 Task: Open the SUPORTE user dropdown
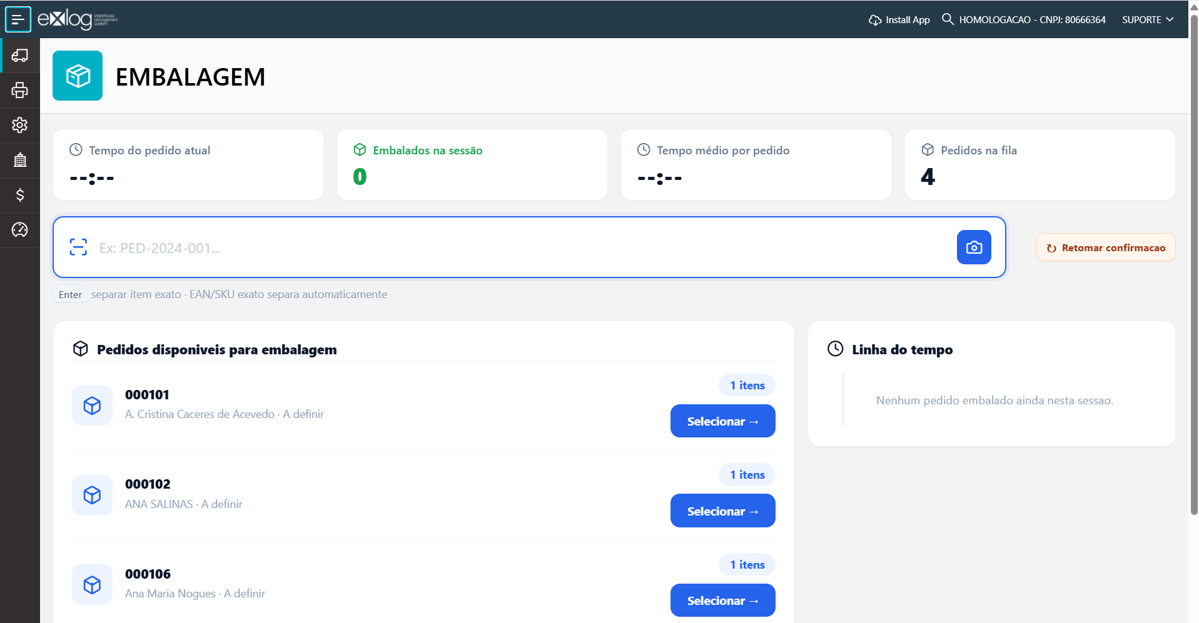tap(1148, 19)
